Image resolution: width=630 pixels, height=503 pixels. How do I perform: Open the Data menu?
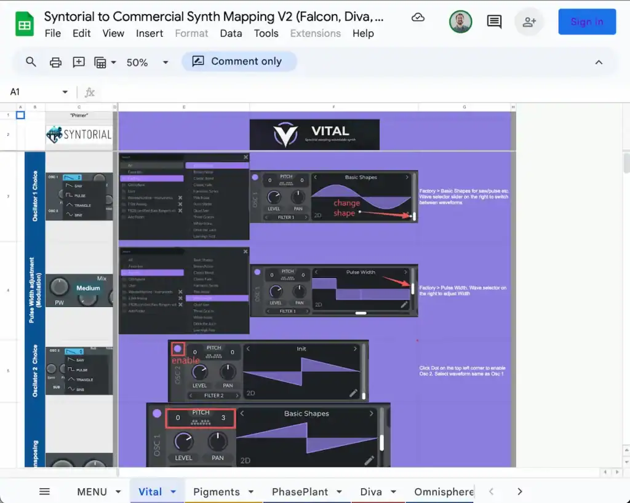tap(231, 33)
